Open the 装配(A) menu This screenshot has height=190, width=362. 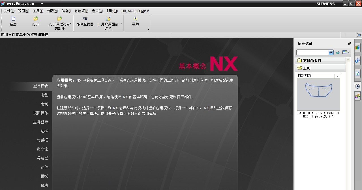pos(52,11)
